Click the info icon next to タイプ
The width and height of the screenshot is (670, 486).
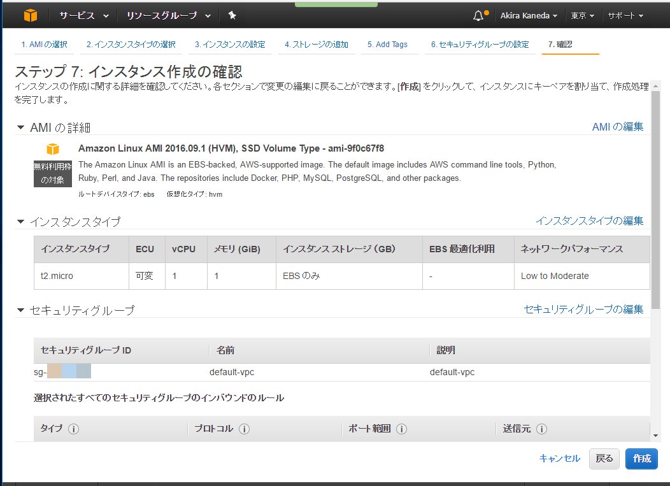pyautogui.click(x=73, y=429)
